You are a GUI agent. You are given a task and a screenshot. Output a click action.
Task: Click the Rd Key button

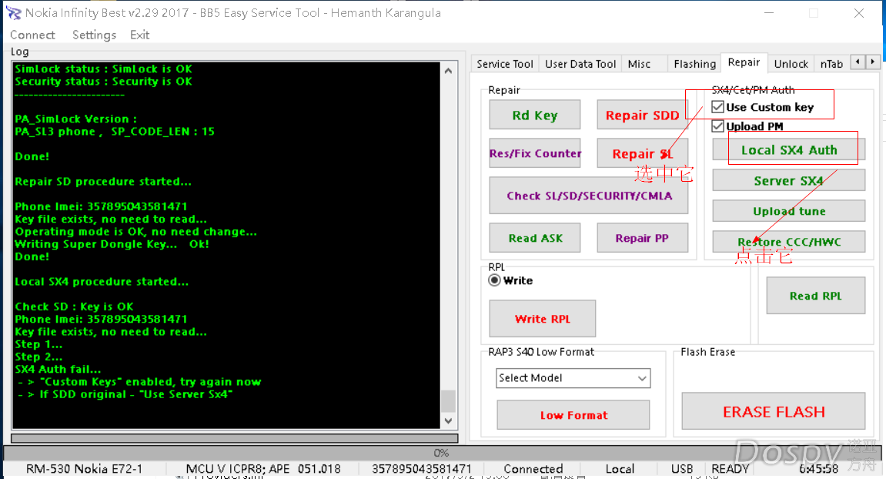pyautogui.click(x=534, y=115)
